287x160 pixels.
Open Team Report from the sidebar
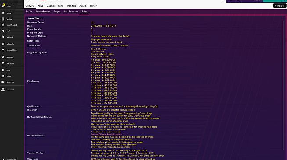point(12,25)
